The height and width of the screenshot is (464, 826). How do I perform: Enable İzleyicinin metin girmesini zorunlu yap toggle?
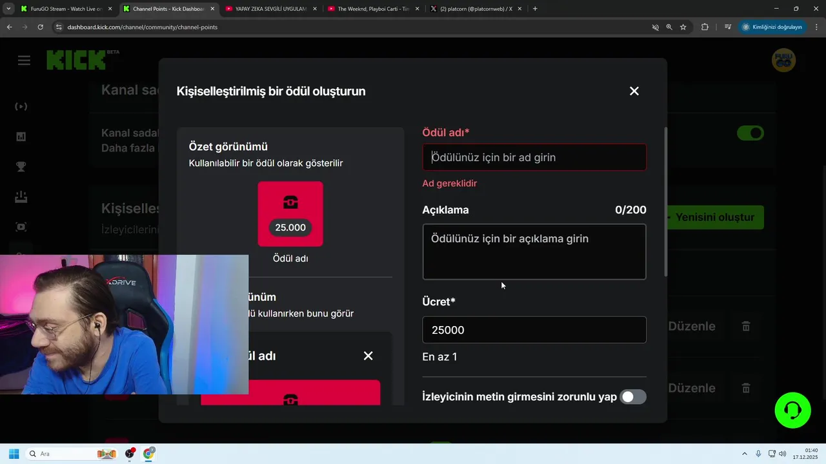tap(633, 397)
